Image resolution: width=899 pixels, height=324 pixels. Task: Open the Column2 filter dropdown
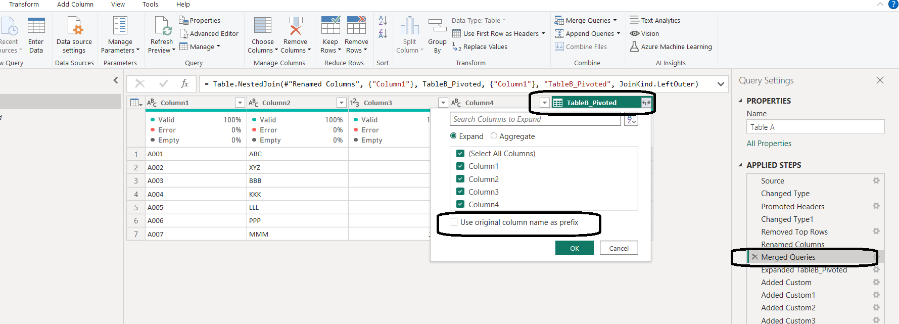click(342, 103)
